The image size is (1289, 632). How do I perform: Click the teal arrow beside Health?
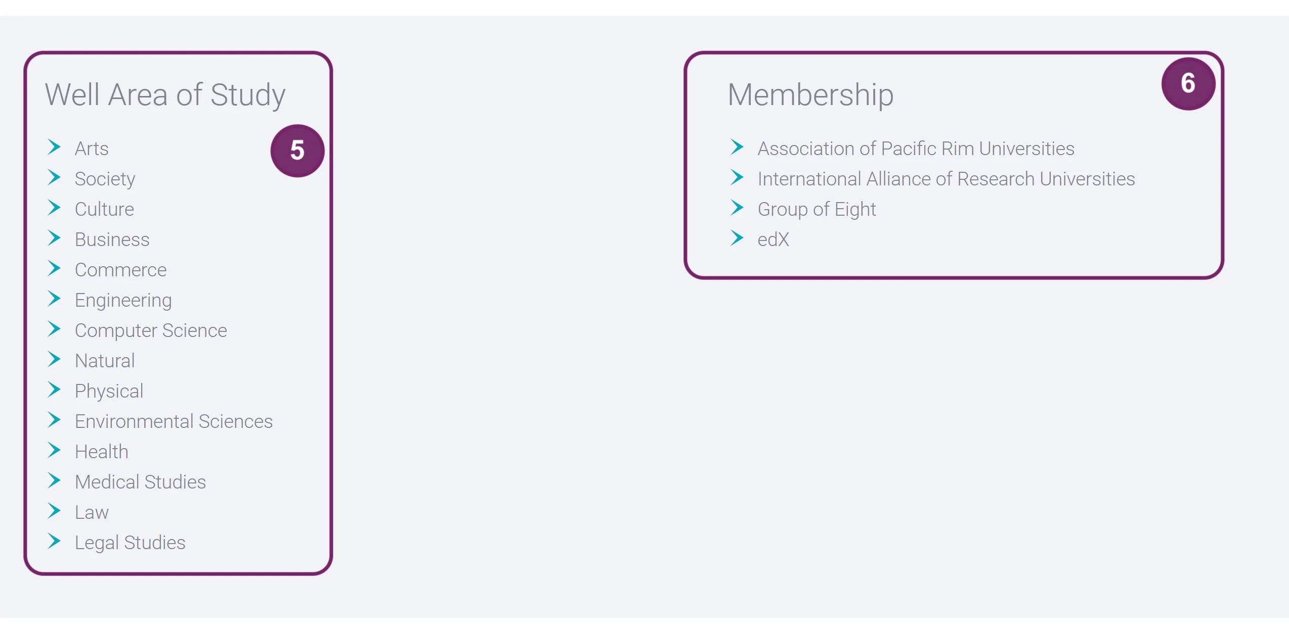click(x=54, y=450)
